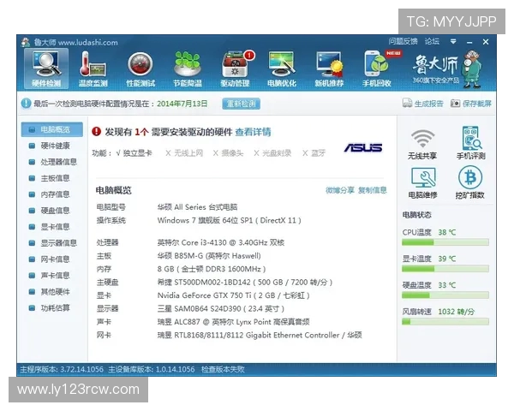Click 微博分享 weibo share link
This screenshot has height=411, width=514.
click(340, 190)
